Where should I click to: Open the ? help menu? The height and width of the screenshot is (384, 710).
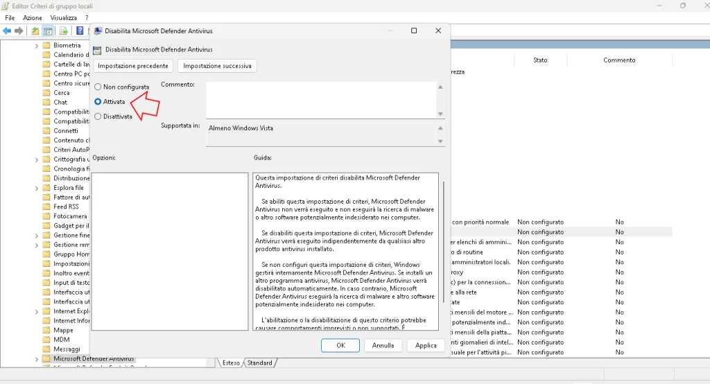(87, 17)
